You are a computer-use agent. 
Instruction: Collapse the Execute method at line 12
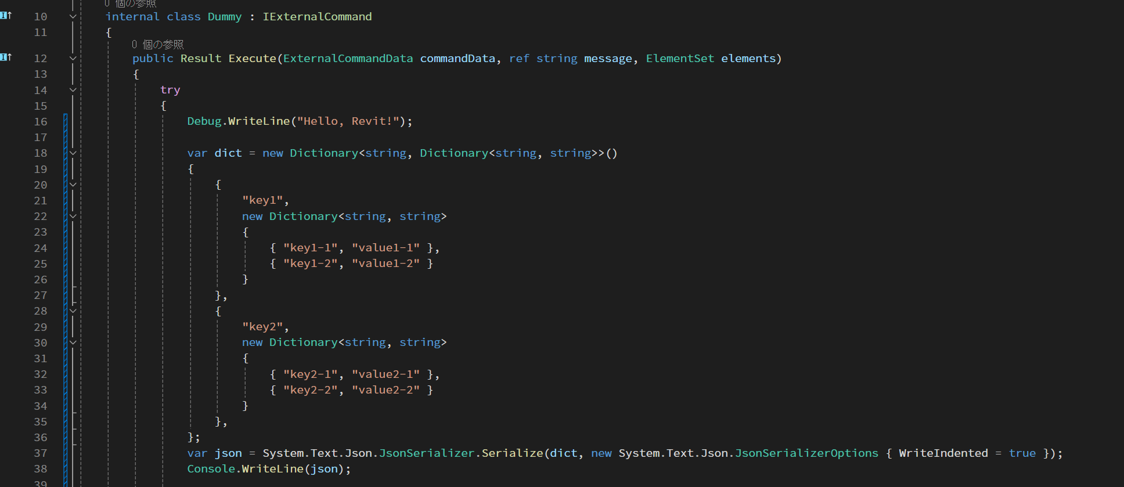[x=73, y=58]
